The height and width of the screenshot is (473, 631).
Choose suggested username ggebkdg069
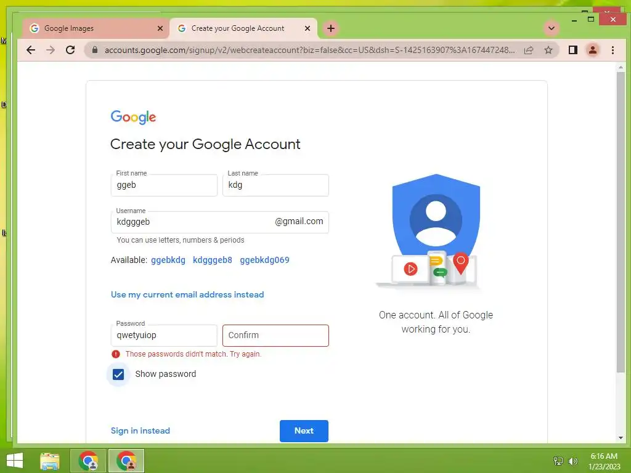coord(264,260)
